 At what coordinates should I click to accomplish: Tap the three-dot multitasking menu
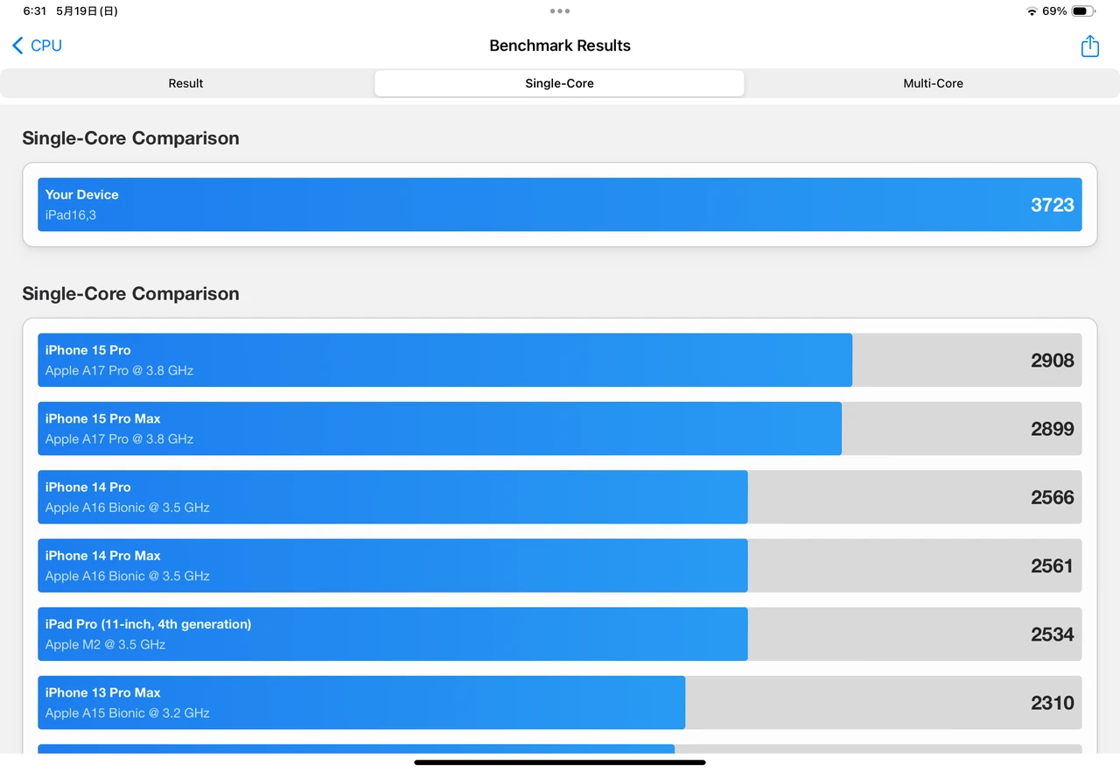(560, 11)
